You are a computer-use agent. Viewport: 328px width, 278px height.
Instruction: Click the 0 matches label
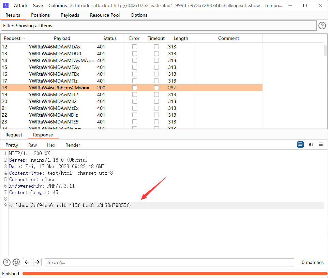point(313,262)
